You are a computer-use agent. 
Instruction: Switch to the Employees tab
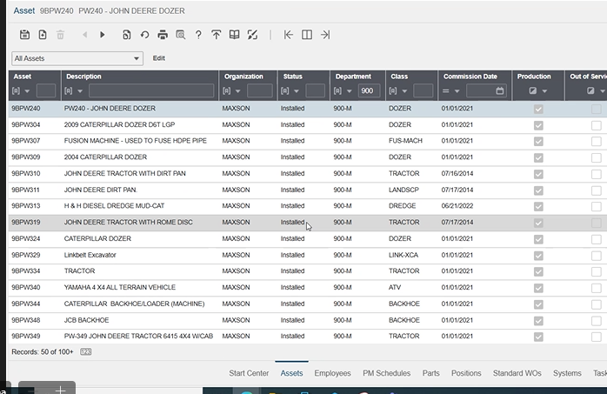332,373
